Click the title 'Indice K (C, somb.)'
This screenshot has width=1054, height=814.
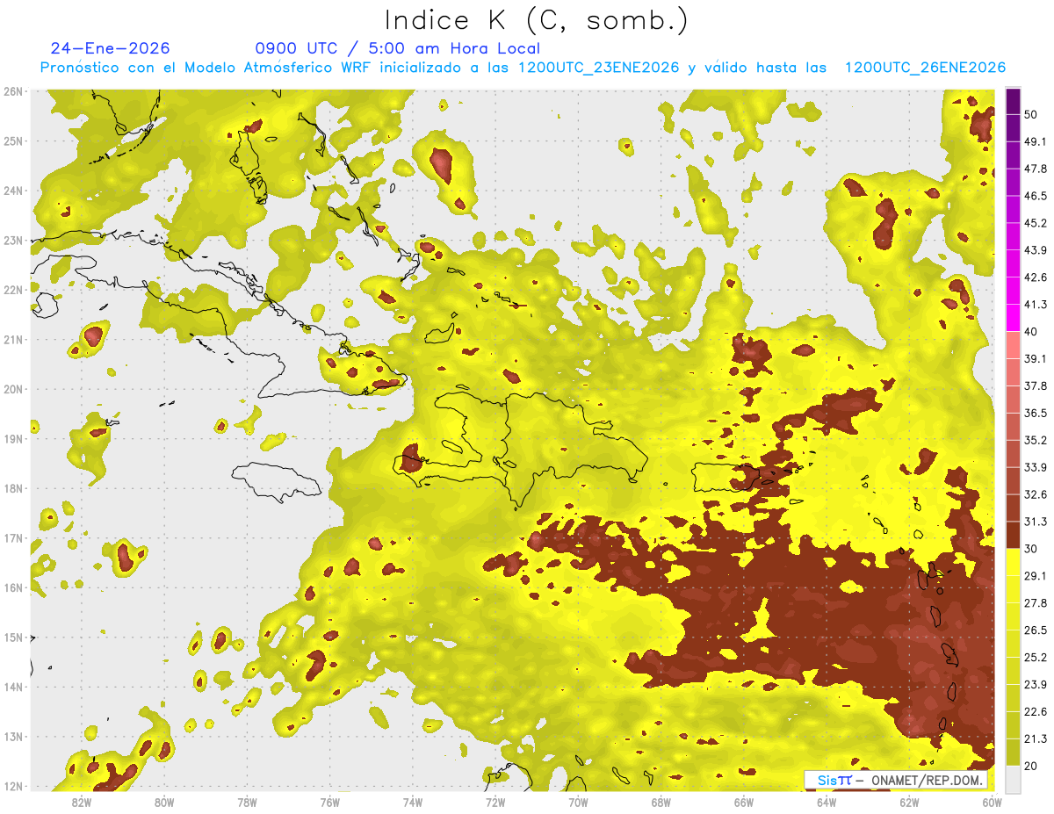(536, 20)
